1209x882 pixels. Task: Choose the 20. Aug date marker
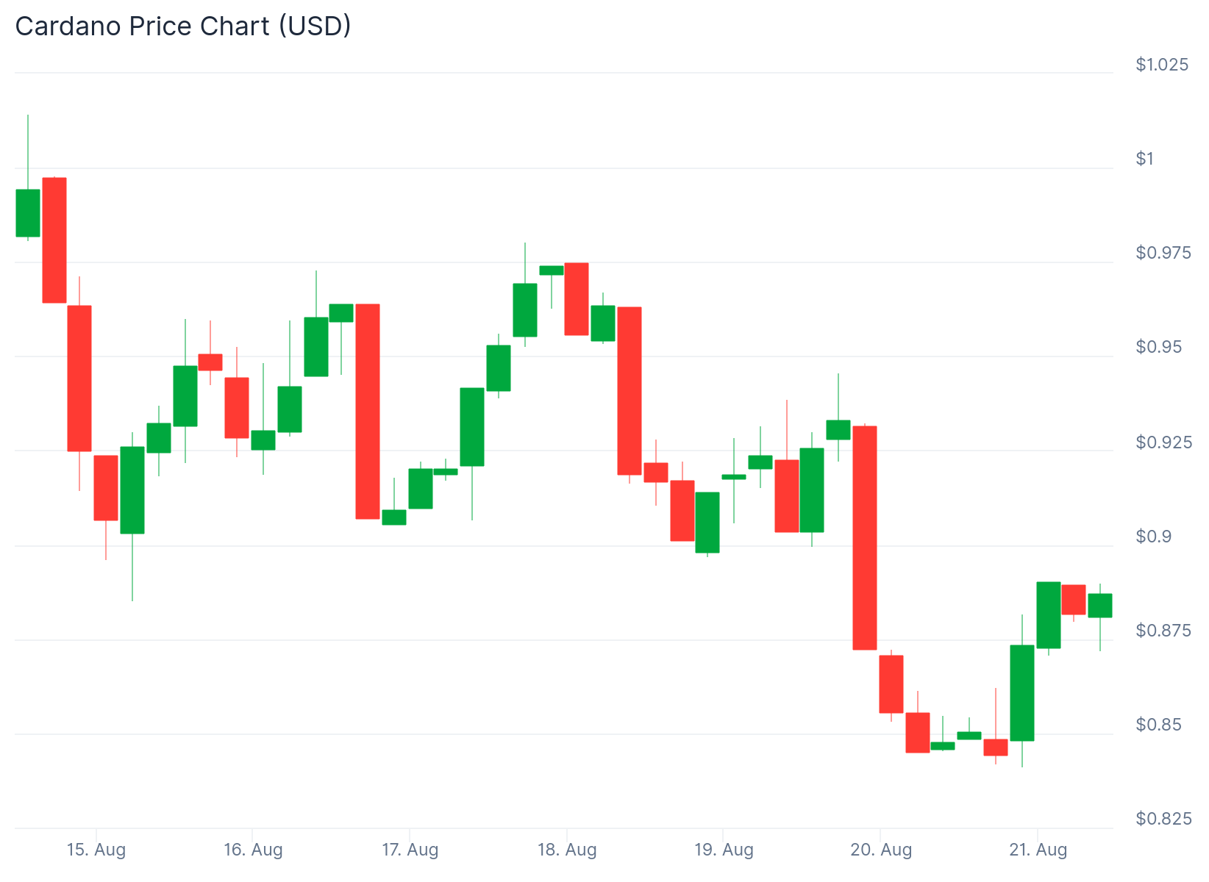(x=880, y=850)
